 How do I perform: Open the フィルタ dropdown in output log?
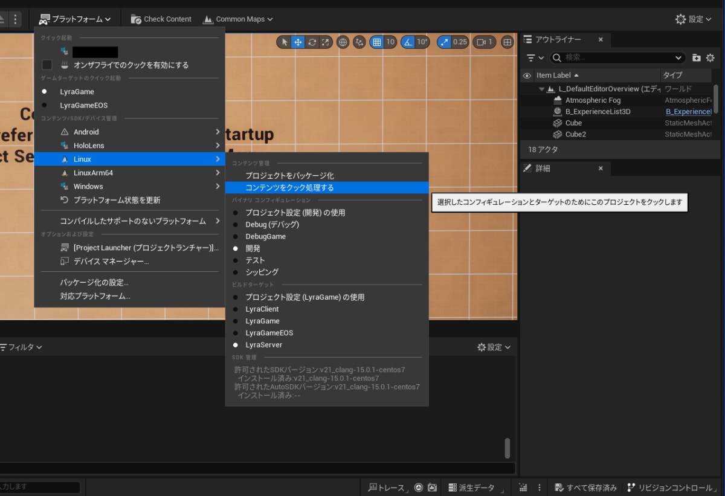(21, 347)
